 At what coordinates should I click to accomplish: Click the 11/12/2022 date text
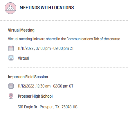pyautogui.click(x=26, y=86)
